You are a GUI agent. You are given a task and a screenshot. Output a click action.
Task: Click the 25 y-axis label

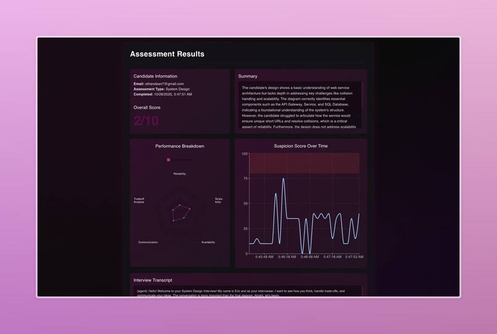245,228
